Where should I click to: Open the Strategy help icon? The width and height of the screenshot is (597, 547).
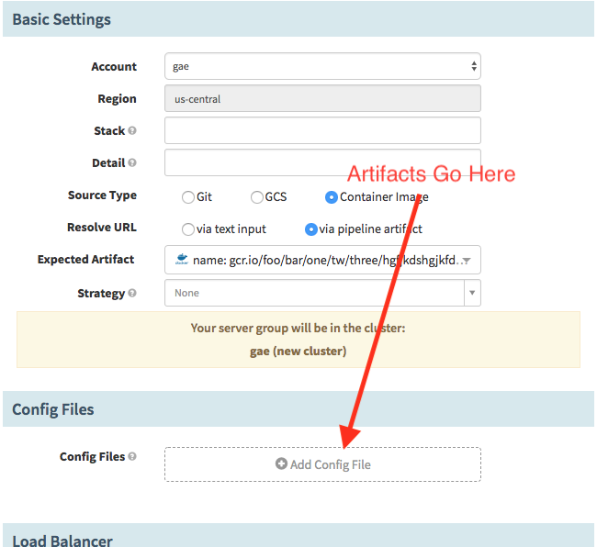click(x=132, y=293)
